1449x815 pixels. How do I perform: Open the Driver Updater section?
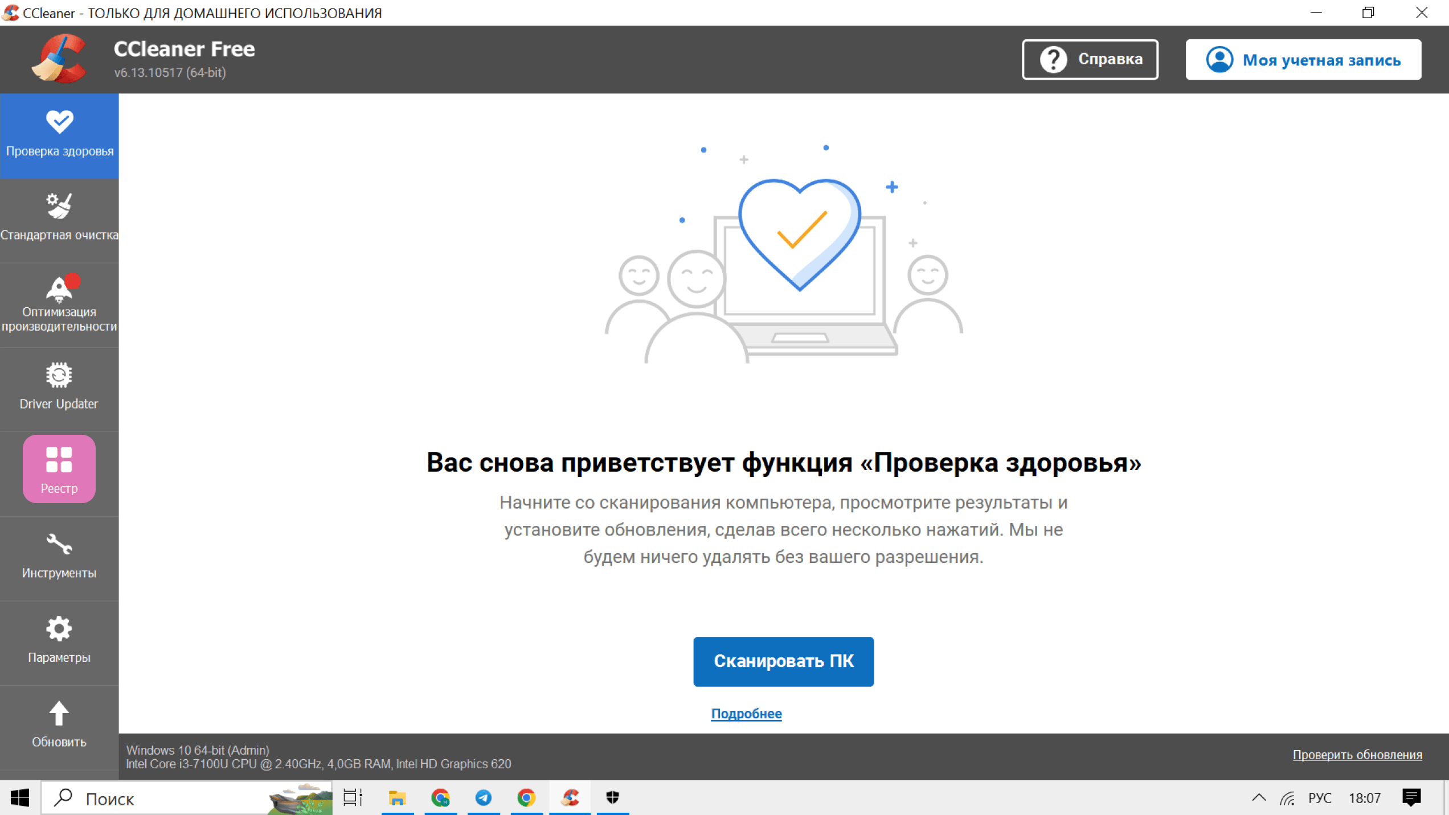coord(59,388)
